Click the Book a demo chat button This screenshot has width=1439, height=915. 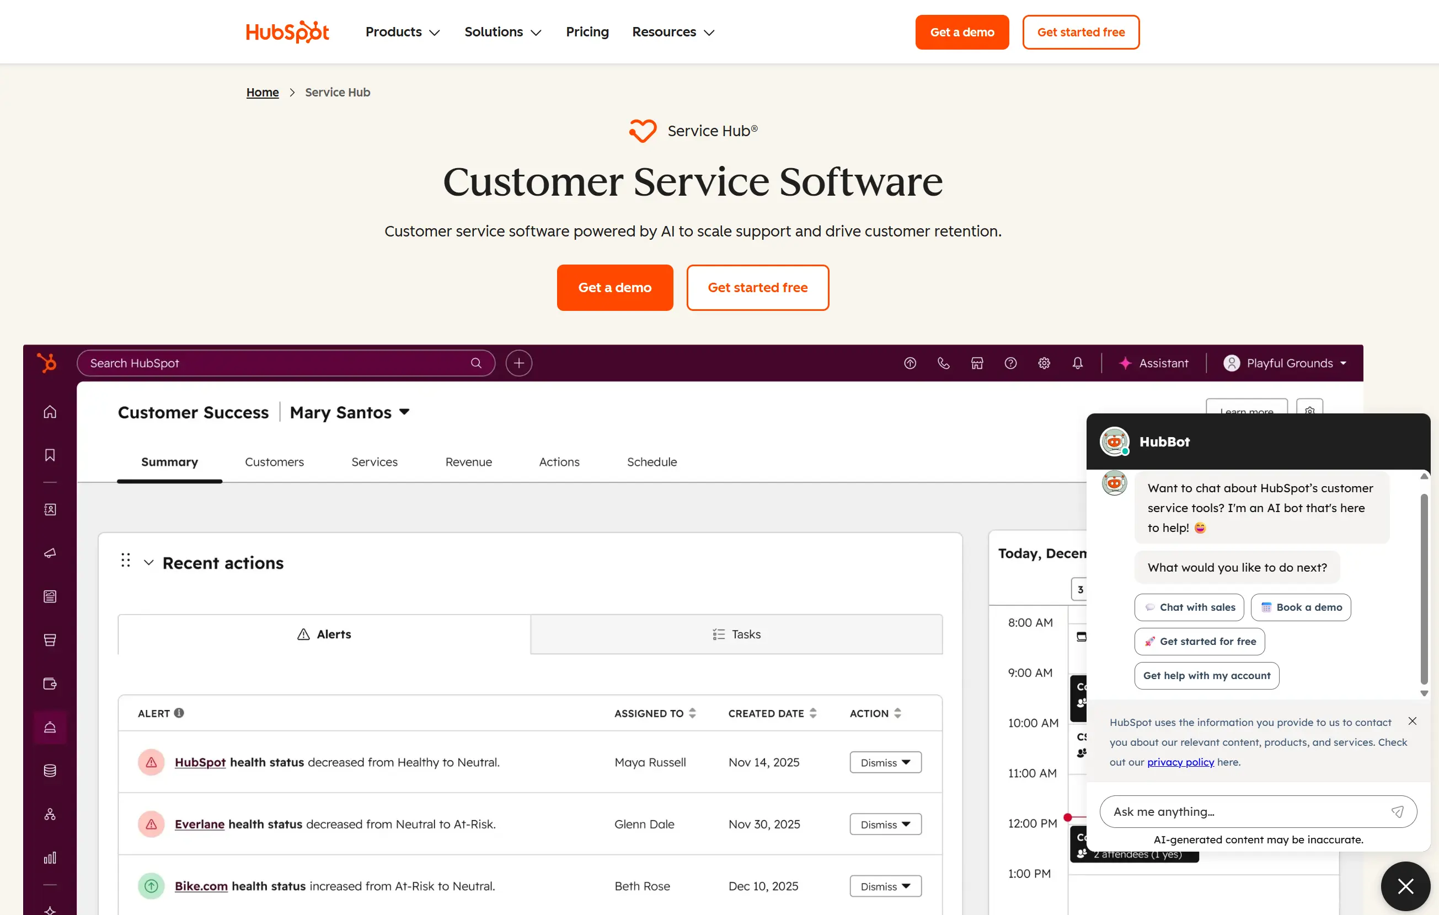1301,607
